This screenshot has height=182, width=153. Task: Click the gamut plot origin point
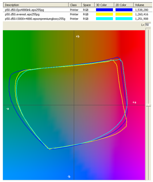(x=74, y=105)
